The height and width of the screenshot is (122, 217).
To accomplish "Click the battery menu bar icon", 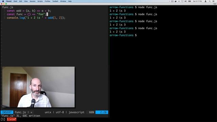I will coord(190,1).
